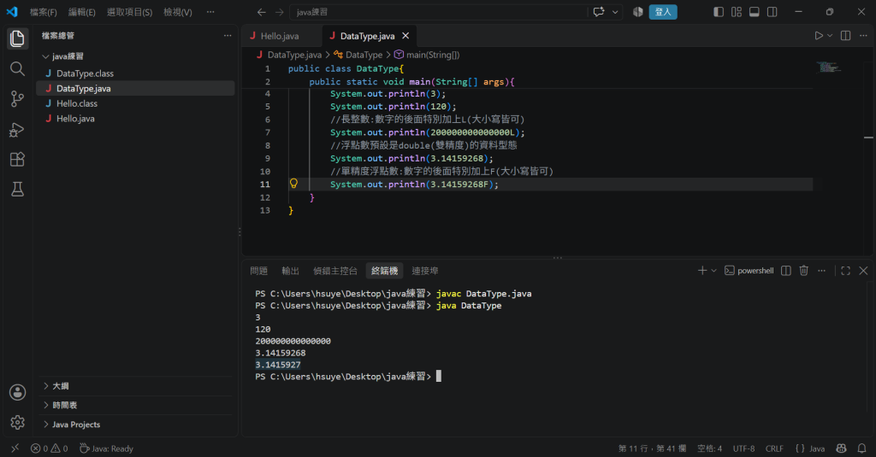Viewport: 876px width, 457px height.
Task: Split the editor to the right
Action: click(845, 36)
